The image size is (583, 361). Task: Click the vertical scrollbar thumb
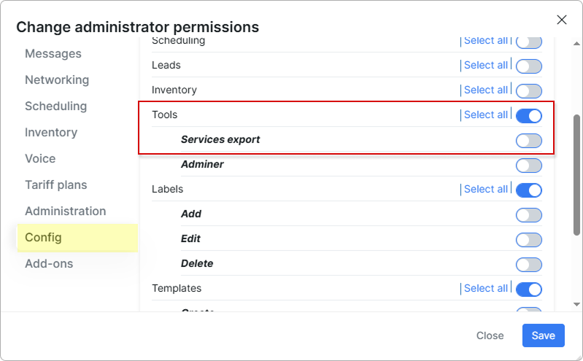(x=576, y=175)
